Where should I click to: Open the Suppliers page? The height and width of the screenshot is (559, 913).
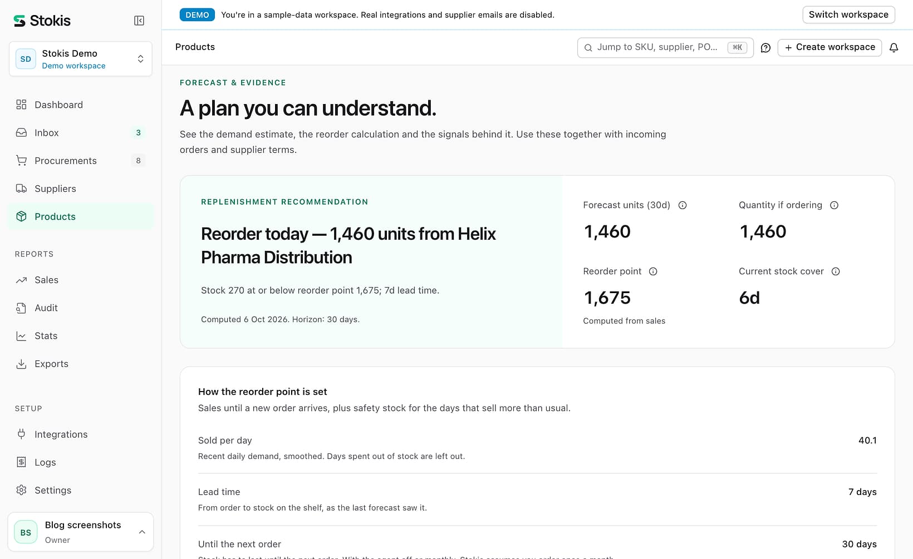point(81,189)
